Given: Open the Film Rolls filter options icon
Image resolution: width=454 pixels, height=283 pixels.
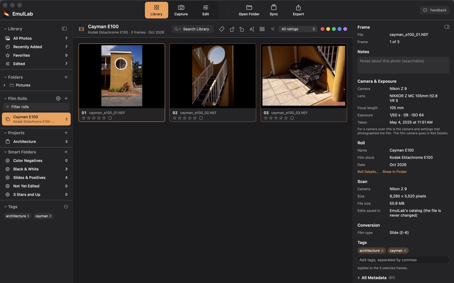Looking at the screenshot, I should pos(58,98).
